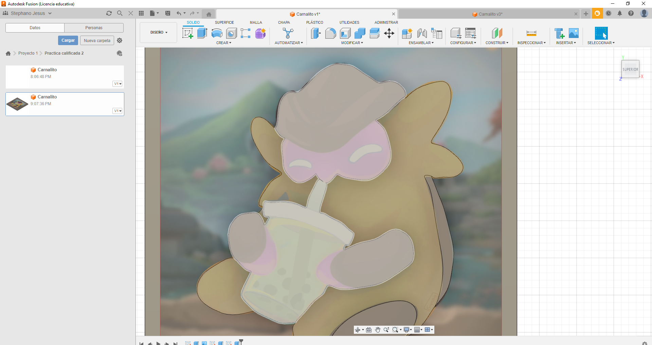Screen dimensions: 652x345
Task: Click the Automatizar tool icon
Action: [x=288, y=33]
